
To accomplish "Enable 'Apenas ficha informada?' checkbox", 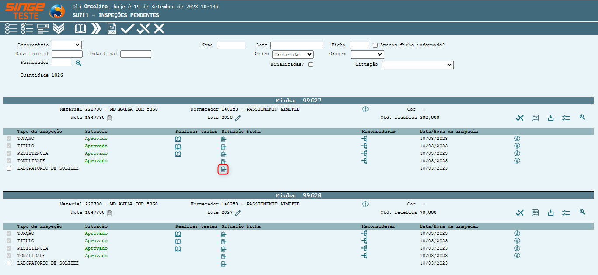I will 375,45.
